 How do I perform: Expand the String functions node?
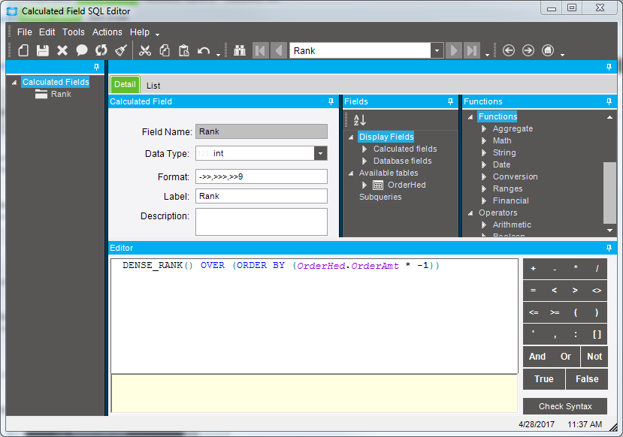[483, 153]
